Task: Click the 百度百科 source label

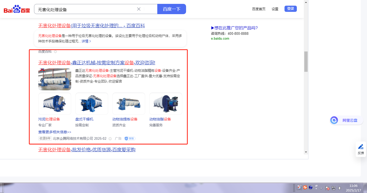Action: [x=45, y=51]
